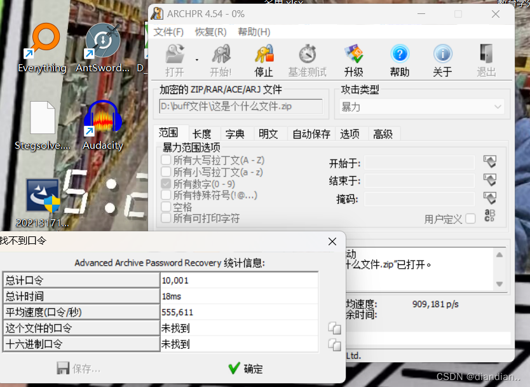Open custom charset aBcD icon
Image resolution: width=530 pixels, height=387 pixels.
point(490,215)
